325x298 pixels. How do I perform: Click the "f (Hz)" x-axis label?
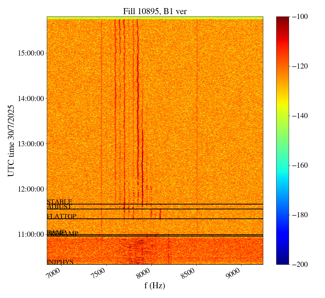click(155, 286)
